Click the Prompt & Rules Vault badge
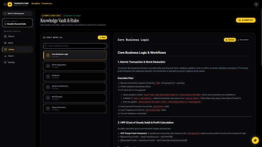Viewport: 262px width, 147px height. point(51,16)
